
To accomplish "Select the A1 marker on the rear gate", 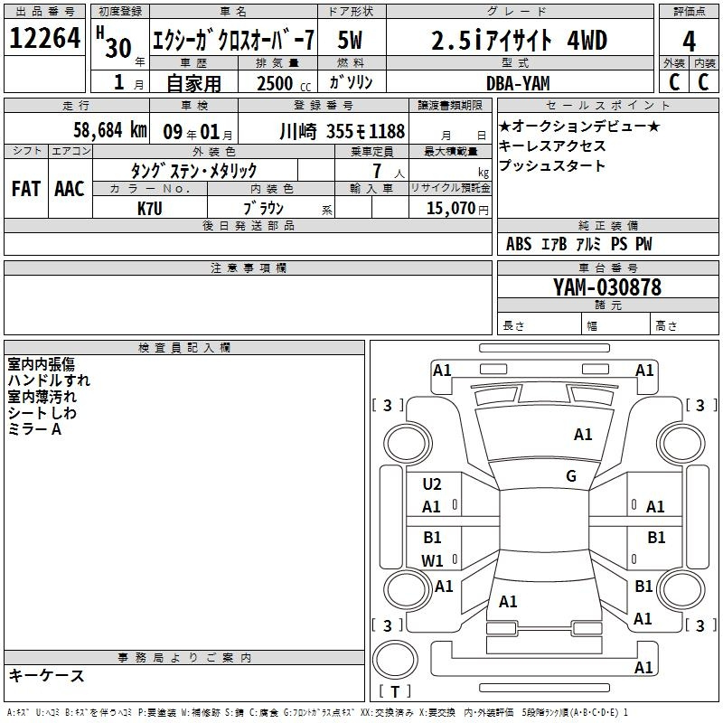I will [508, 601].
